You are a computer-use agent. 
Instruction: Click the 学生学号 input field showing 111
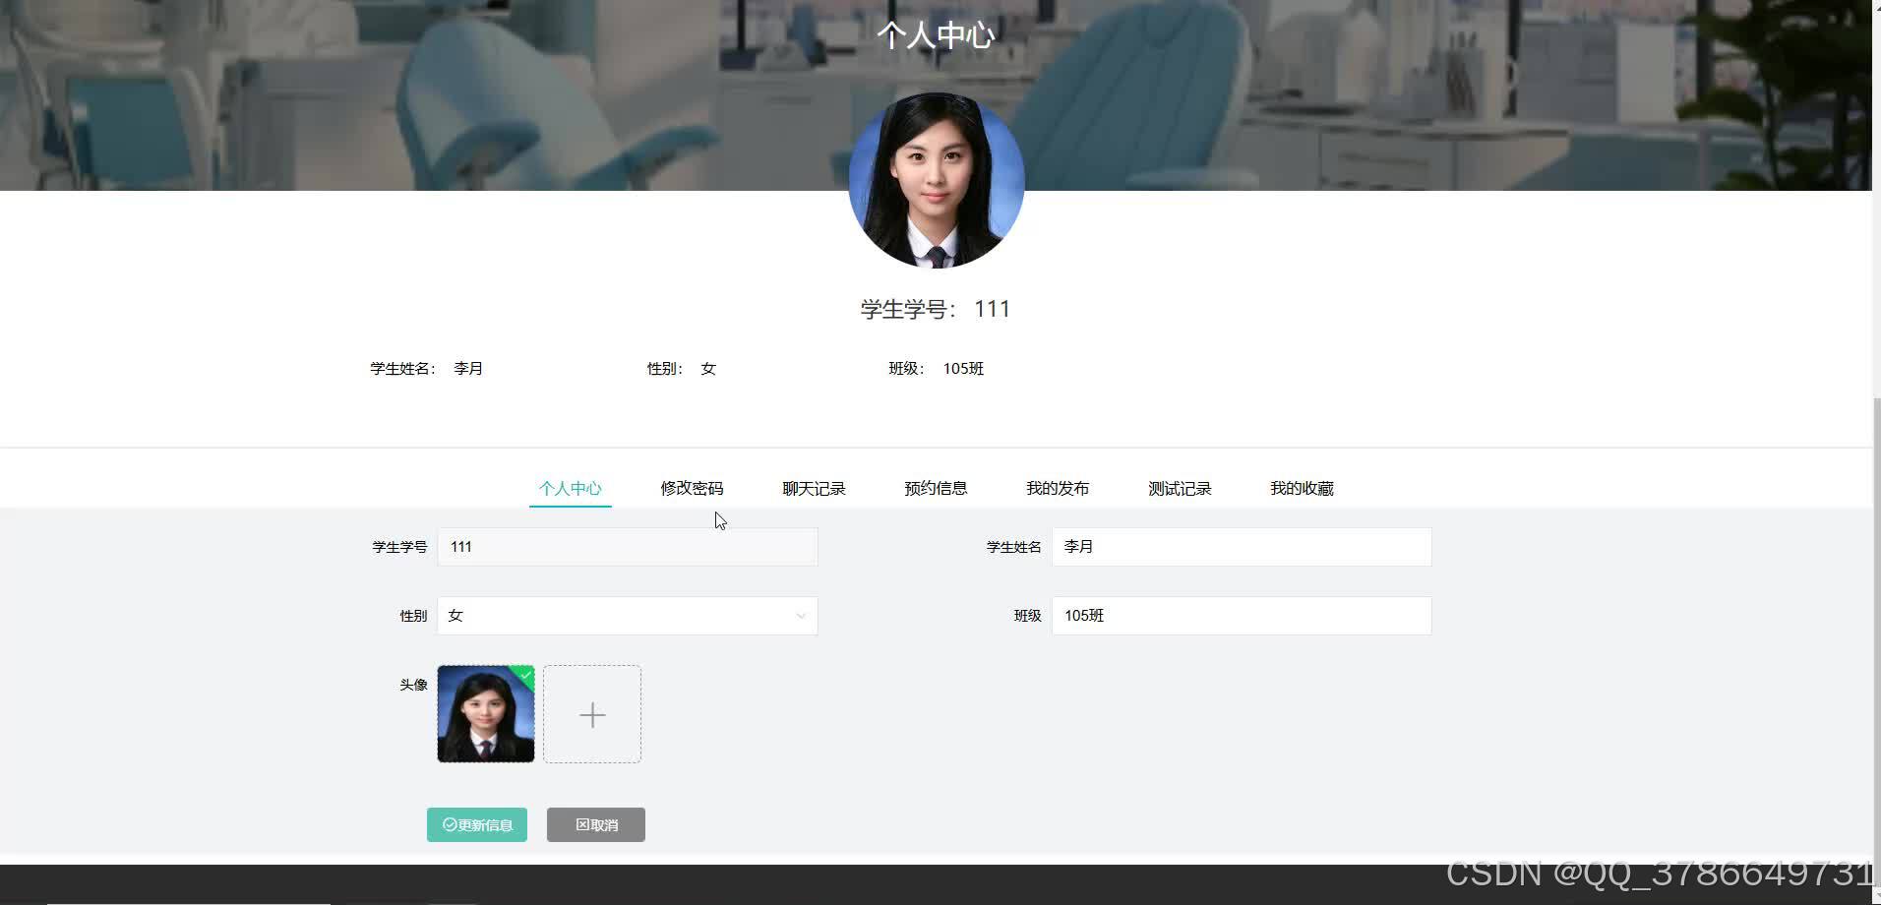click(627, 546)
